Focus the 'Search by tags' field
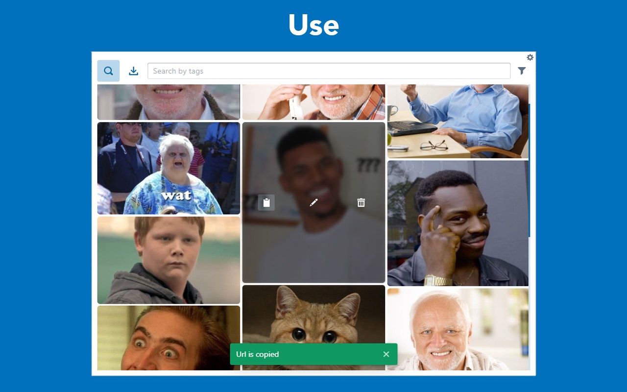 329,71
